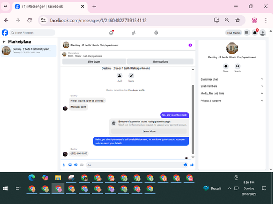The image size is (273, 204).
Task: Open Microsoft Edge from the taskbar
Action: pos(32,177)
